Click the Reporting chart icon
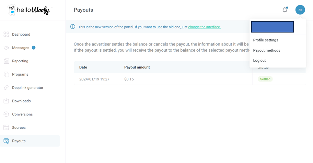Image resolution: width=313 pixels, height=163 pixels. coord(6,61)
